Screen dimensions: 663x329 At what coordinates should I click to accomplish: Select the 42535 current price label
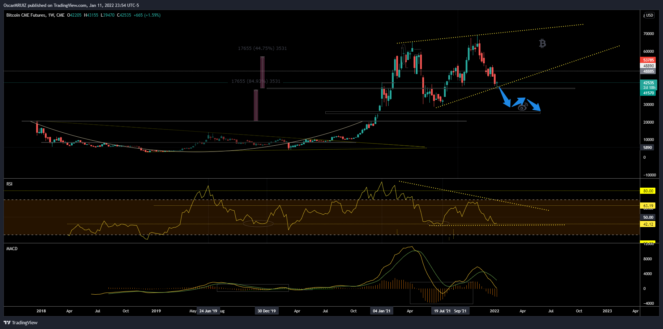[x=649, y=83]
